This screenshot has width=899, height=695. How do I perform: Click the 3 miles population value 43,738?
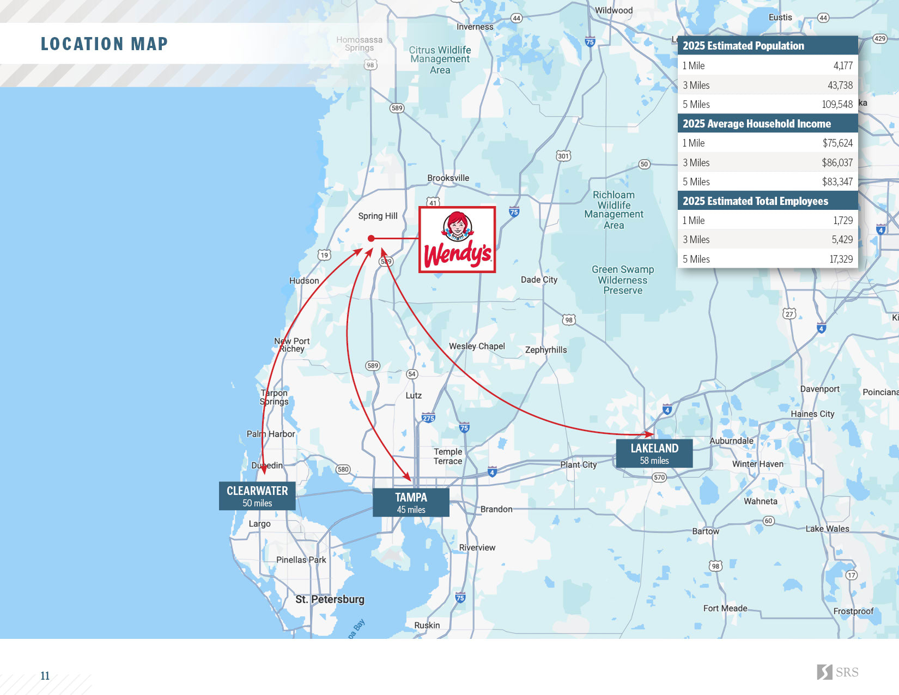[840, 85]
